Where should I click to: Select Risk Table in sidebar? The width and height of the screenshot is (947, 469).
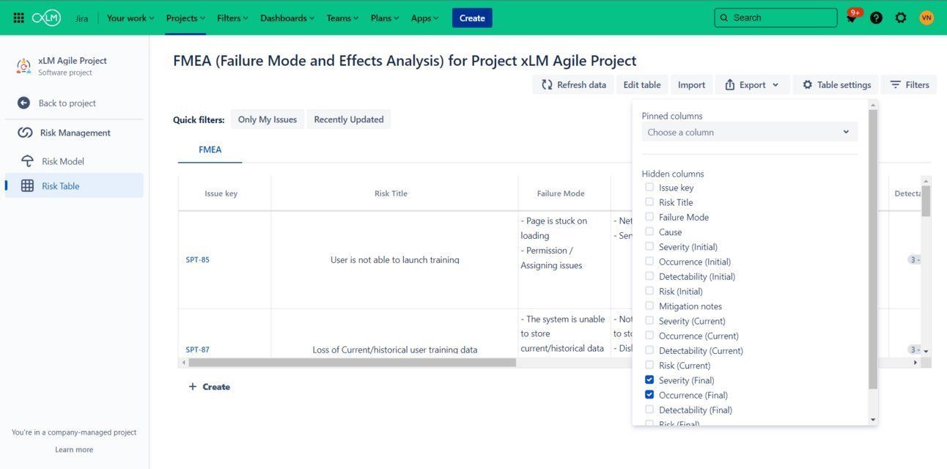[x=74, y=186]
